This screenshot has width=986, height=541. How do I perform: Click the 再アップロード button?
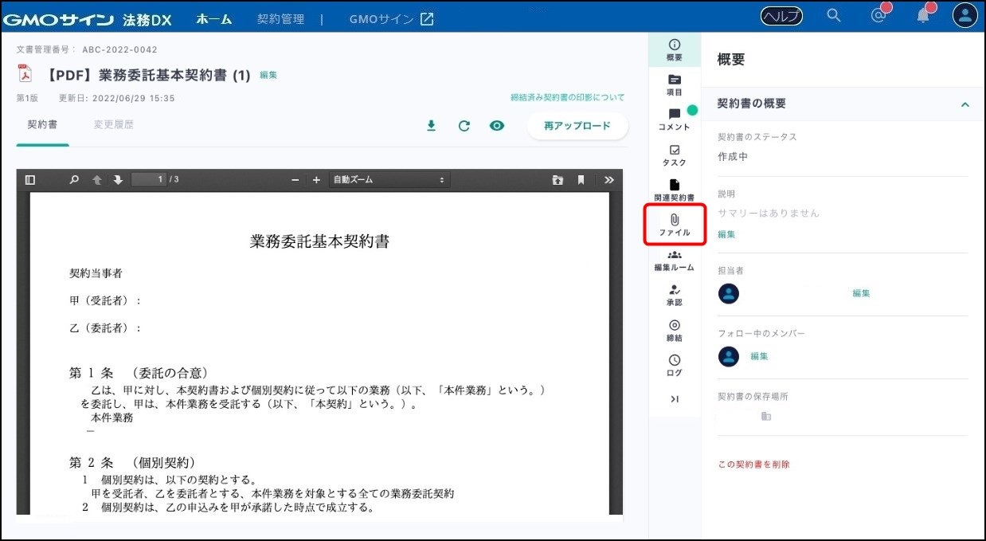pyautogui.click(x=577, y=126)
